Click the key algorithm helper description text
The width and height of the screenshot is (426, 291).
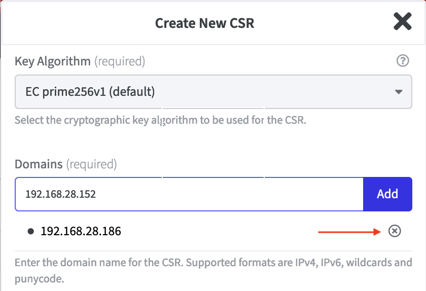(160, 121)
